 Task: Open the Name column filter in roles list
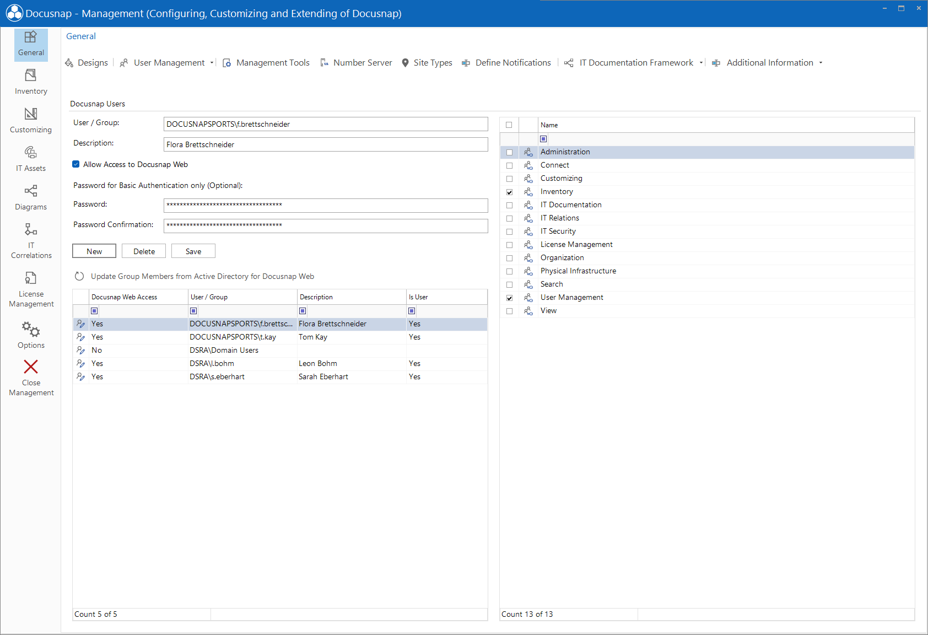click(543, 139)
